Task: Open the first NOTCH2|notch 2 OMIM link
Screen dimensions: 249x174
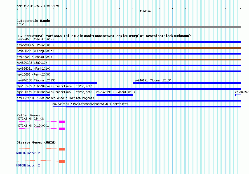Action: tap(28, 153)
